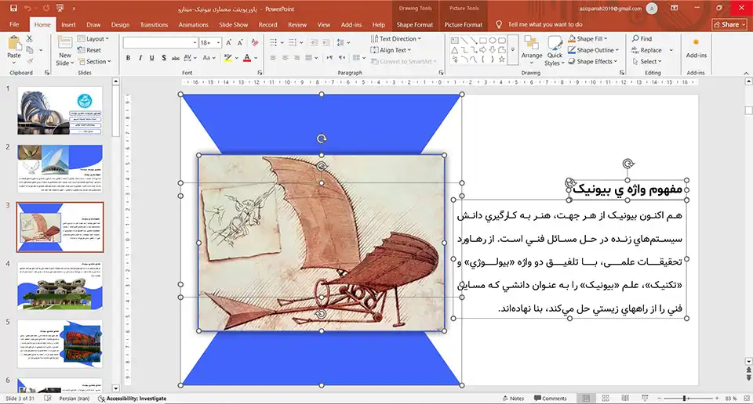Select slide 4 thumbnail in slide panel
Image resolution: width=753 pixels, height=404 pixels.
pos(60,285)
